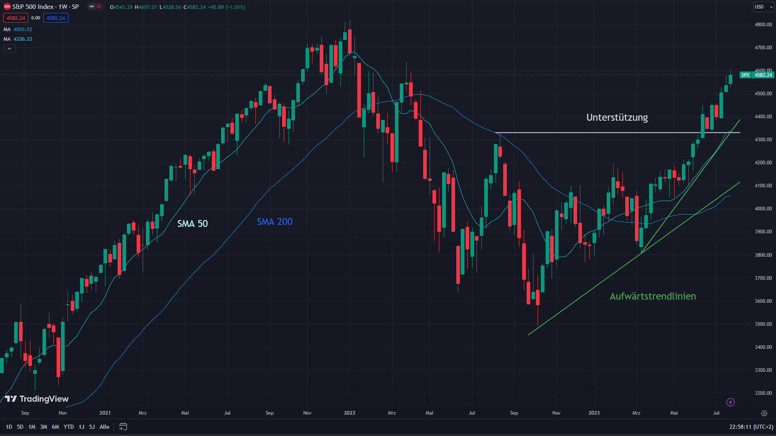Select the white horizontal support line

(x=618, y=132)
